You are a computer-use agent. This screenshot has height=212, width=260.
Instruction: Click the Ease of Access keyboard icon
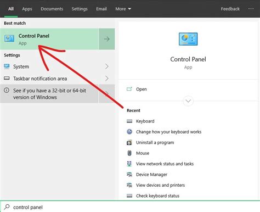pos(129,132)
